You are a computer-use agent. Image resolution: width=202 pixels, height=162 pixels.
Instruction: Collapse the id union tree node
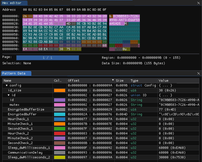tap(9, 95)
